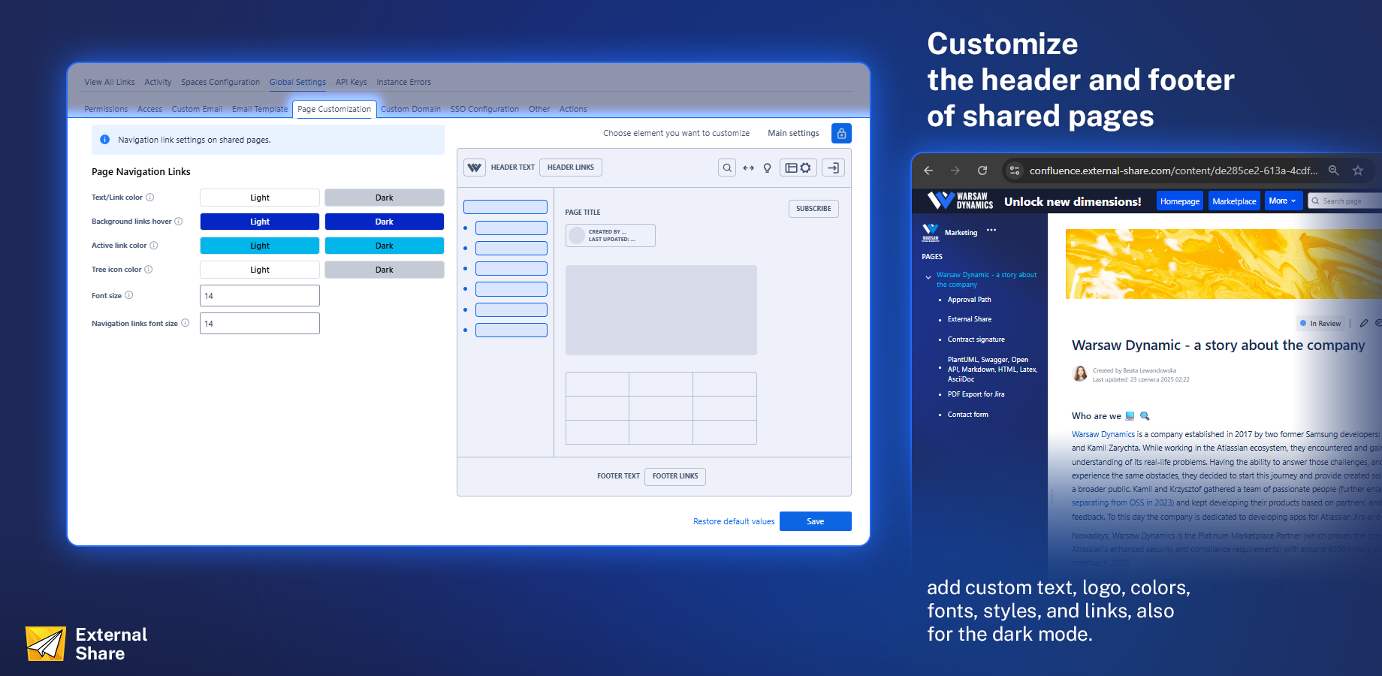Open the Custom Email sub-tab

[x=197, y=109]
